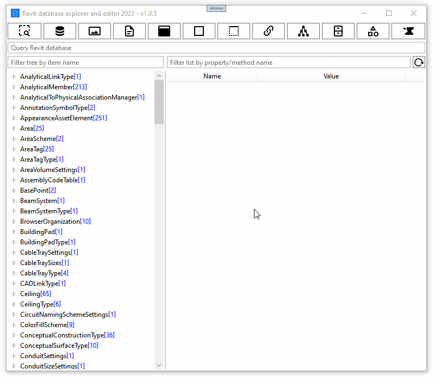Click the refresh button beside list filter

(419, 63)
